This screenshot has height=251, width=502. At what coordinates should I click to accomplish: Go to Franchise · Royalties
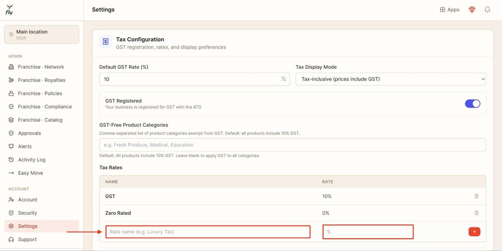coord(42,80)
